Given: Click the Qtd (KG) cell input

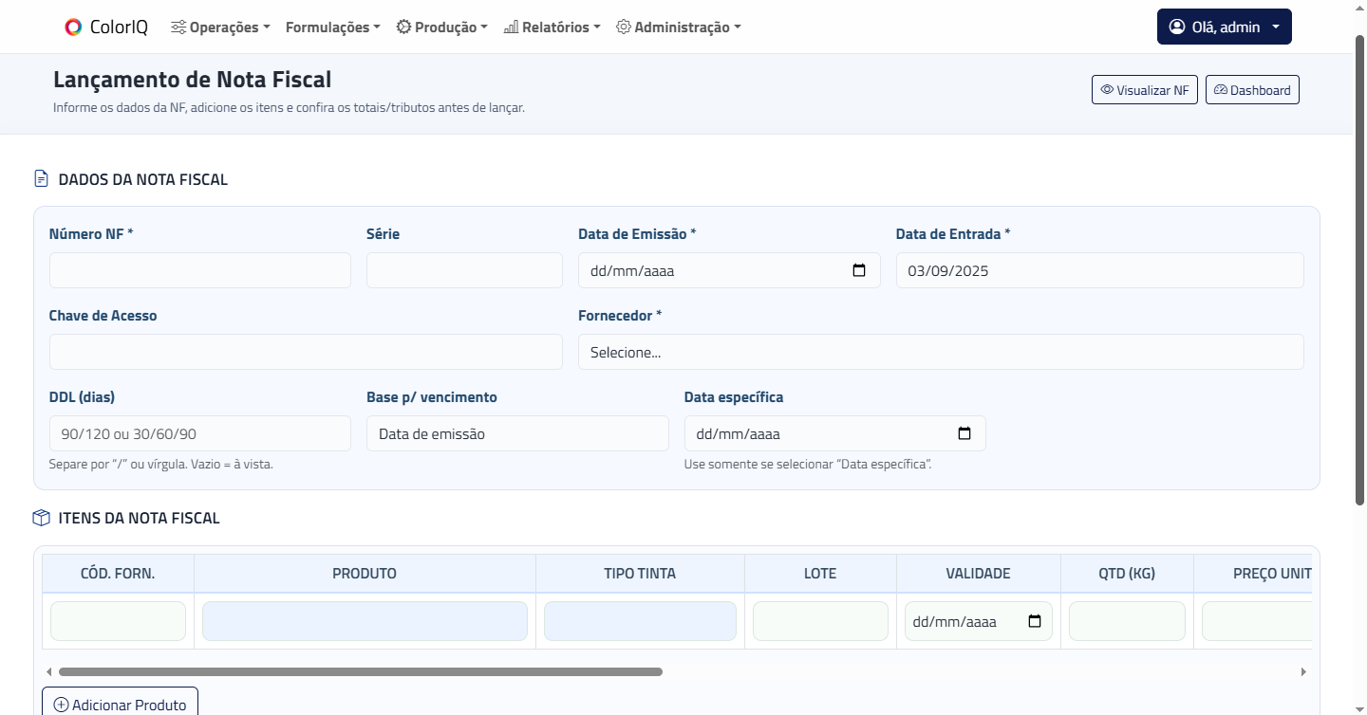Looking at the screenshot, I should pyautogui.click(x=1127, y=621).
